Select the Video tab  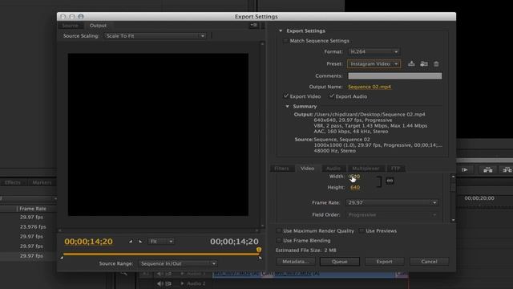pyautogui.click(x=308, y=169)
